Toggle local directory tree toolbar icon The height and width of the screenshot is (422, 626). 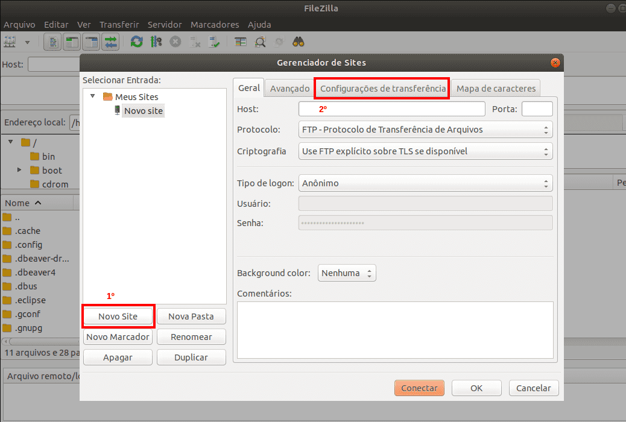(x=72, y=42)
